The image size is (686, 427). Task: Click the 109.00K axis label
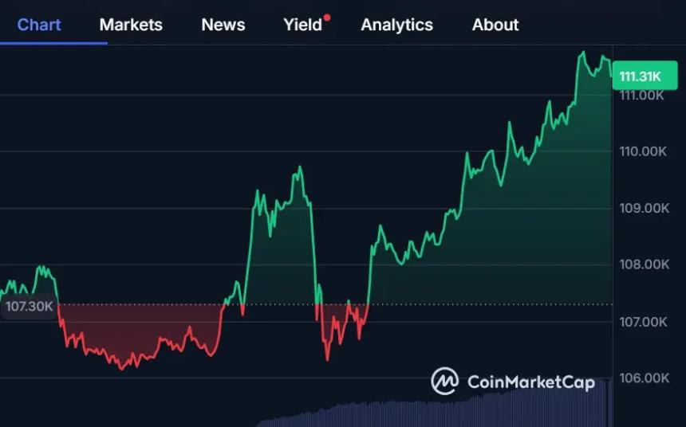pyautogui.click(x=642, y=209)
